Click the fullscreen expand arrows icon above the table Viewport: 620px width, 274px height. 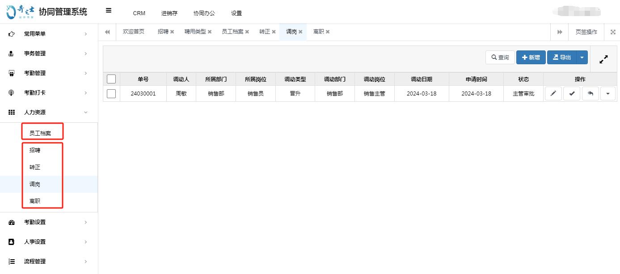pos(603,58)
